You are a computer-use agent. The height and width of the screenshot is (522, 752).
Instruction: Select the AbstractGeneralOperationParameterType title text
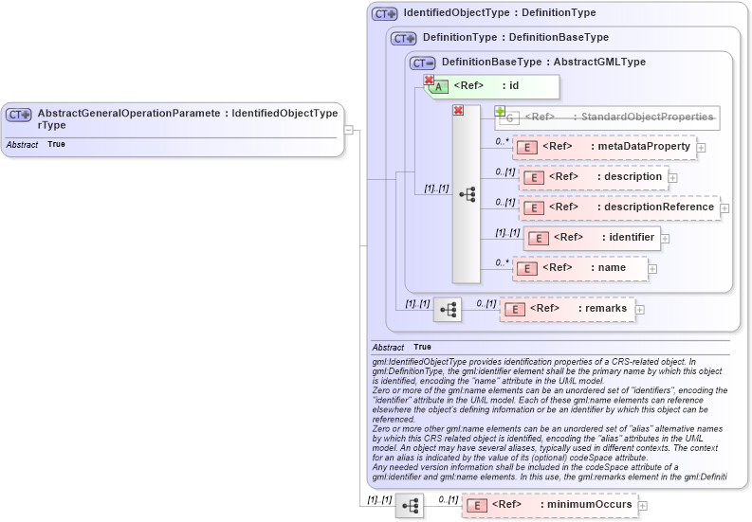(x=129, y=118)
